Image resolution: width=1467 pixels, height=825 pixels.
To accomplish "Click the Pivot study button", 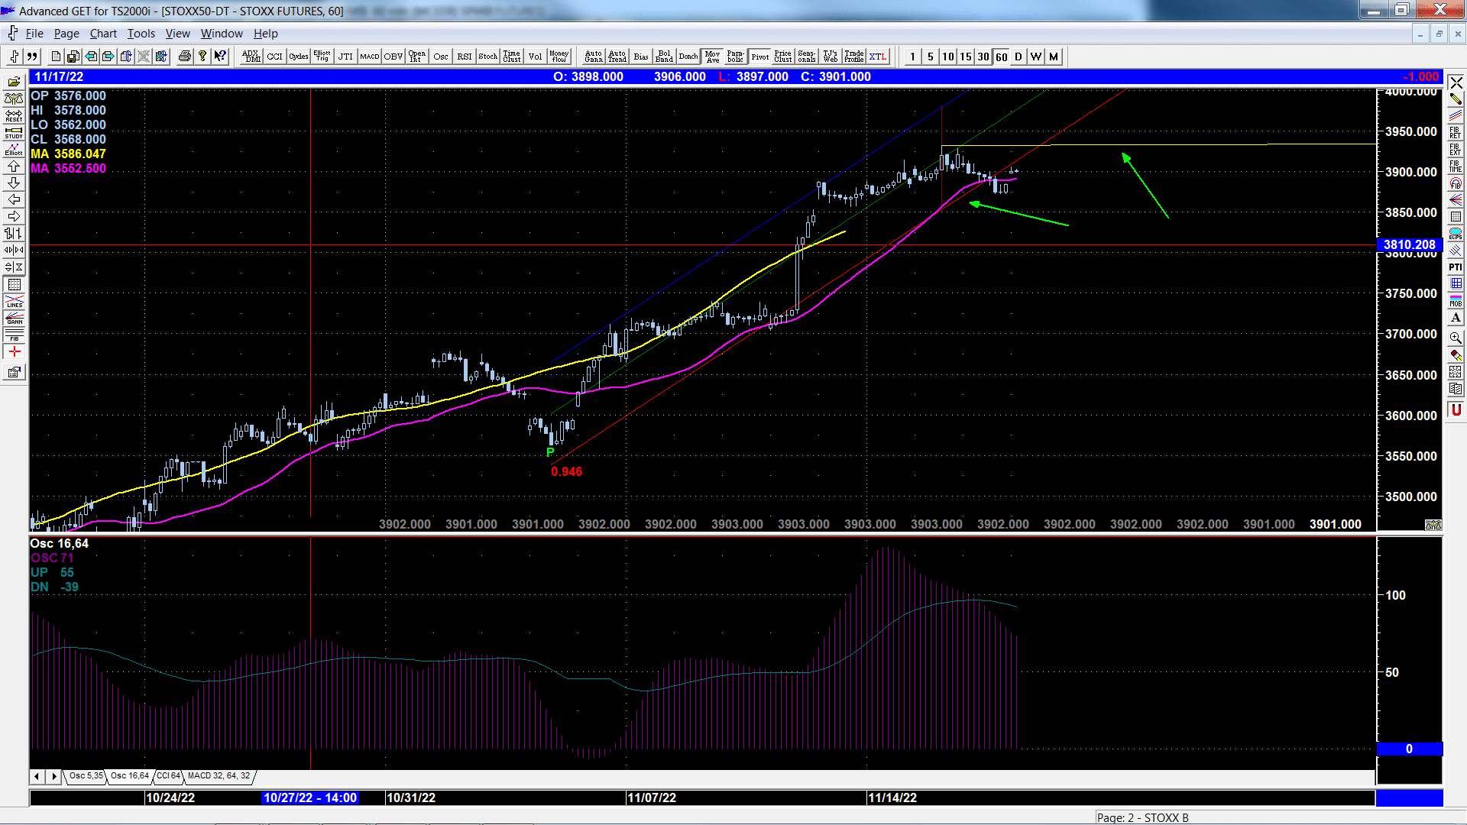I will (759, 57).
